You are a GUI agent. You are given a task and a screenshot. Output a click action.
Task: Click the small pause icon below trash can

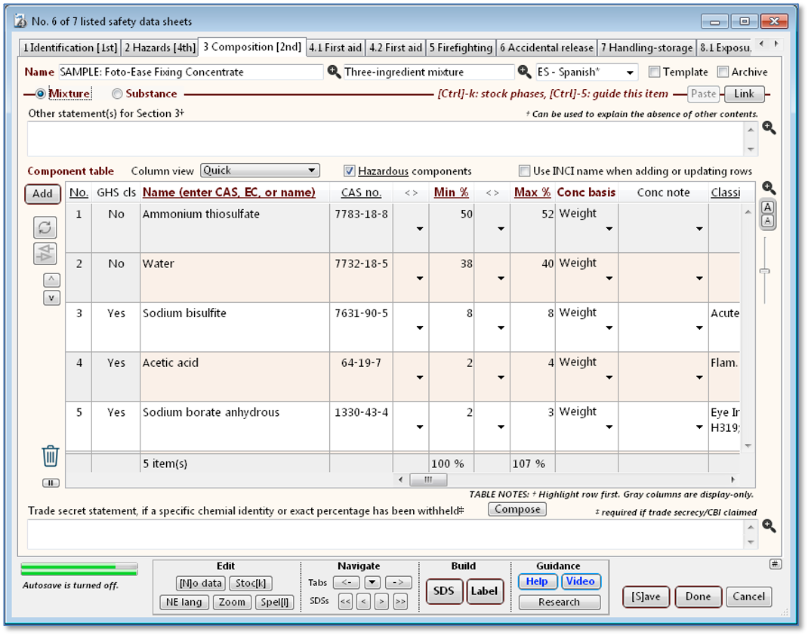[51, 483]
